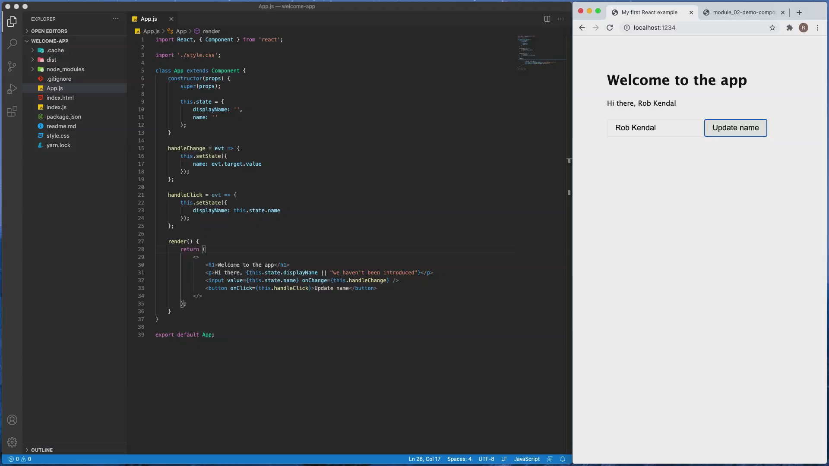829x466 pixels.
Task: Click the Rob Kendal name input field
Action: [655, 128]
